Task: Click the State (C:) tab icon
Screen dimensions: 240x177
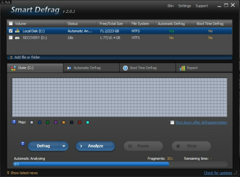Action: 14,68
